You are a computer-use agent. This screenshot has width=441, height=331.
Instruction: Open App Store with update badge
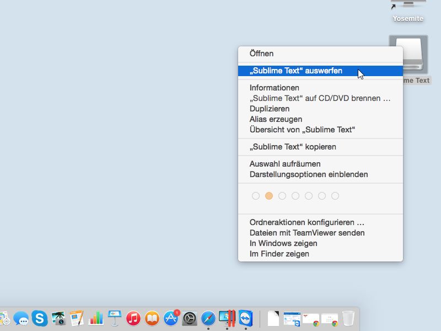point(171,318)
